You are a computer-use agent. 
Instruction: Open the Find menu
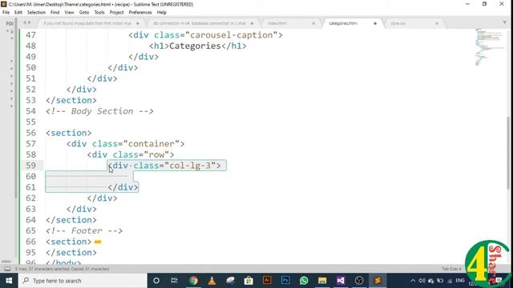tap(55, 13)
